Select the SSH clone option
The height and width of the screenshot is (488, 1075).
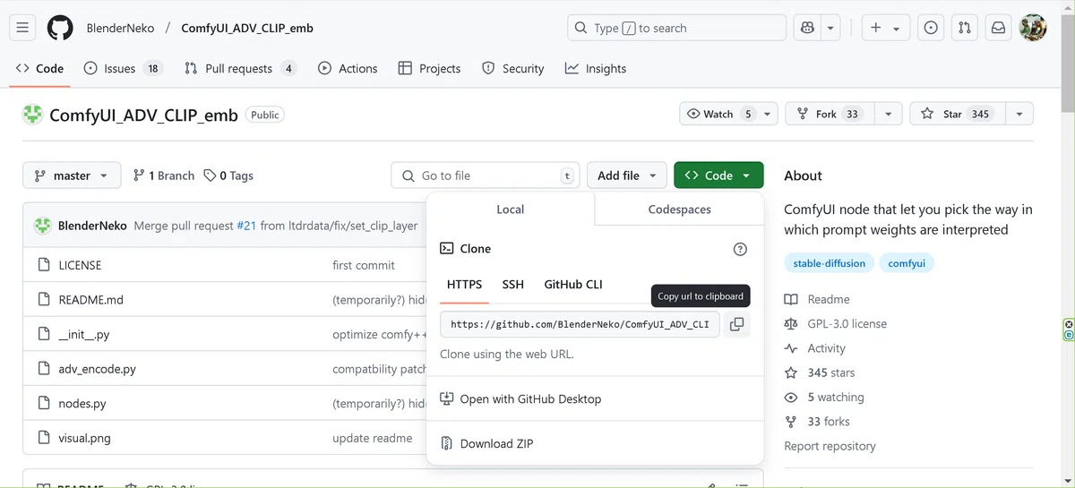point(513,284)
